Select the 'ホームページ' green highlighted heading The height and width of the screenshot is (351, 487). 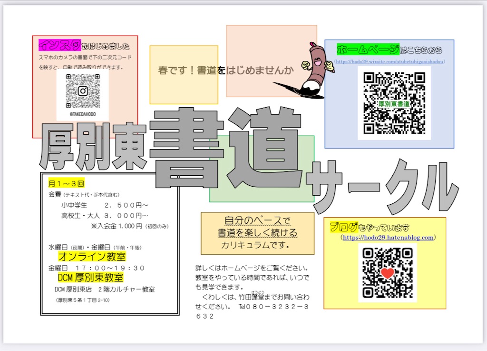click(x=368, y=49)
